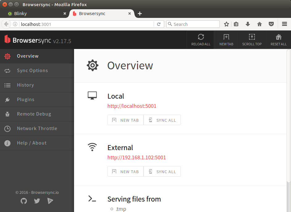This screenshot has height=212, width=291.
Task: Click the wifi icon beside External
Action: 92,147
